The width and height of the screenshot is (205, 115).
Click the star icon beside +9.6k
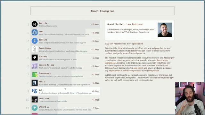click(98, 91)
